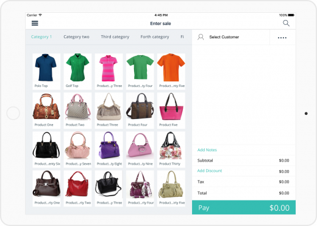The width and height of the screenshot is (317, 226).
Task: Click the Tax label
Action: 201,182
